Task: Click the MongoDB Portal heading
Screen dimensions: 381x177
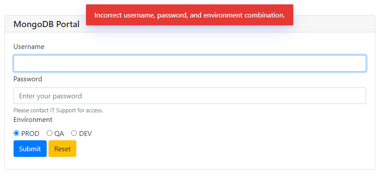Action: (46, 24)
